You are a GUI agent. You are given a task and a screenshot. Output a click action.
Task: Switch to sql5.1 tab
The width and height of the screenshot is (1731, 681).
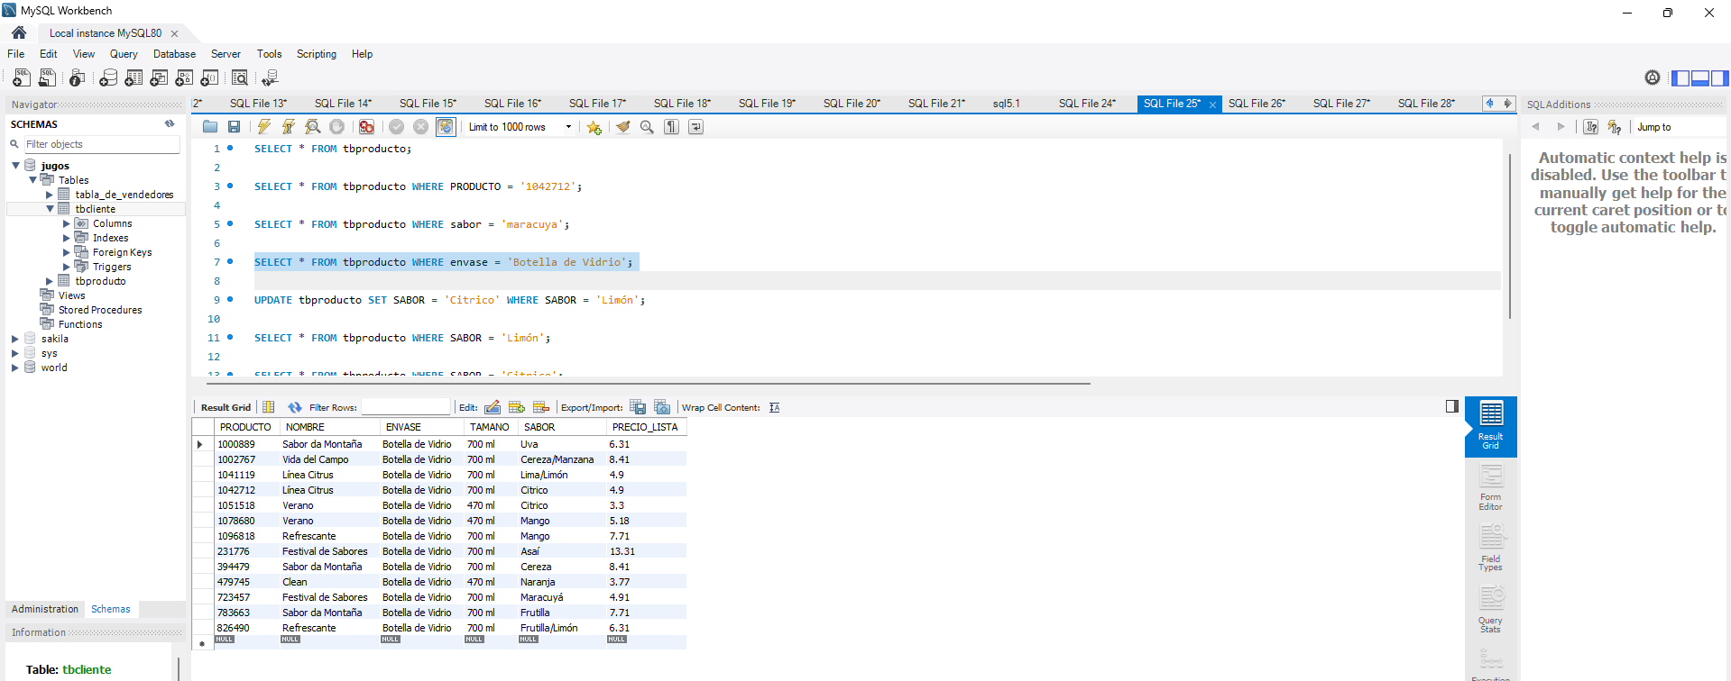[x=1007, y=104]
